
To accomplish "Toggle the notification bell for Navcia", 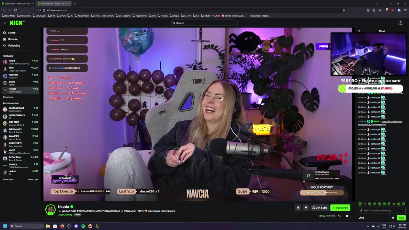I will click(298, 208).
